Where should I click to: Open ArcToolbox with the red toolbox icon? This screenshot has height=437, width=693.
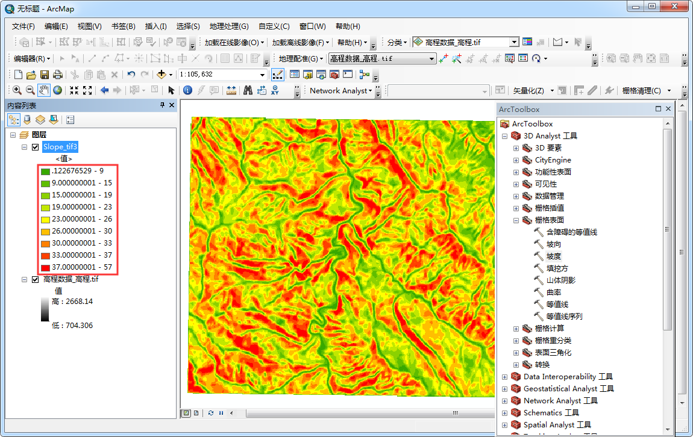(x=334, y=75)
